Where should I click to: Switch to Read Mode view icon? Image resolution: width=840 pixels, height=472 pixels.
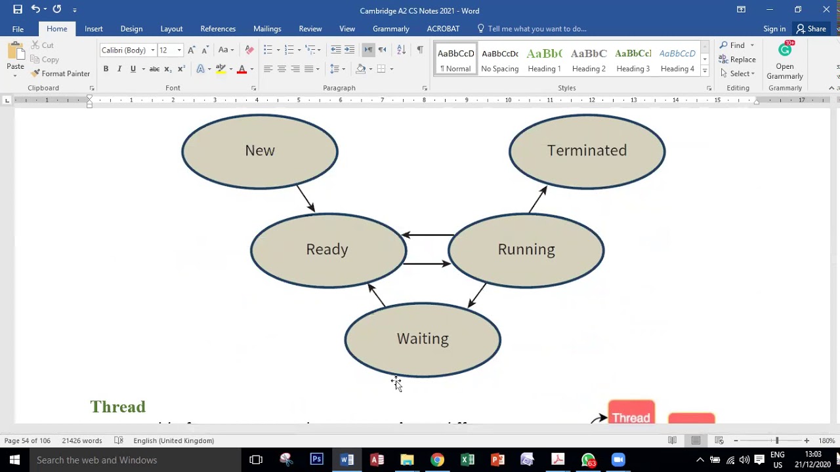point(672,441)
